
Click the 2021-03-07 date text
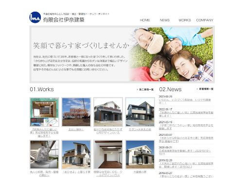pyautogui.click(x=165, y=135)
